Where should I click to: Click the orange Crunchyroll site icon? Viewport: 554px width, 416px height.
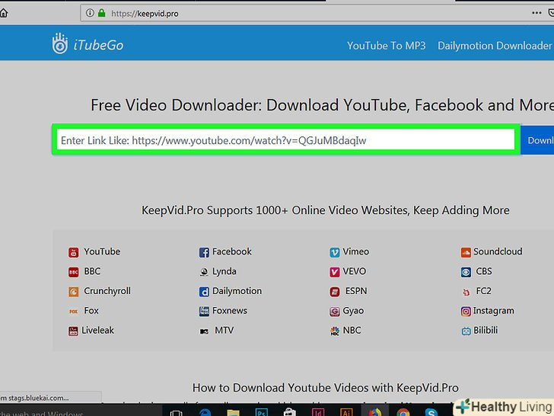(74, 292)
